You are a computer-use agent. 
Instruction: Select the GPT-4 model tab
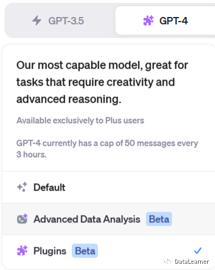point(165,20)
